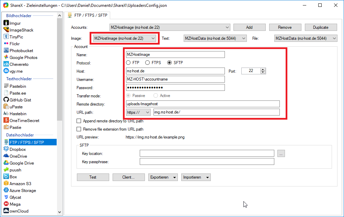Image resolution: width=344 pixels, height=217 pixels.
Task: Open the Image account dropdown
Action: (125, 38)
